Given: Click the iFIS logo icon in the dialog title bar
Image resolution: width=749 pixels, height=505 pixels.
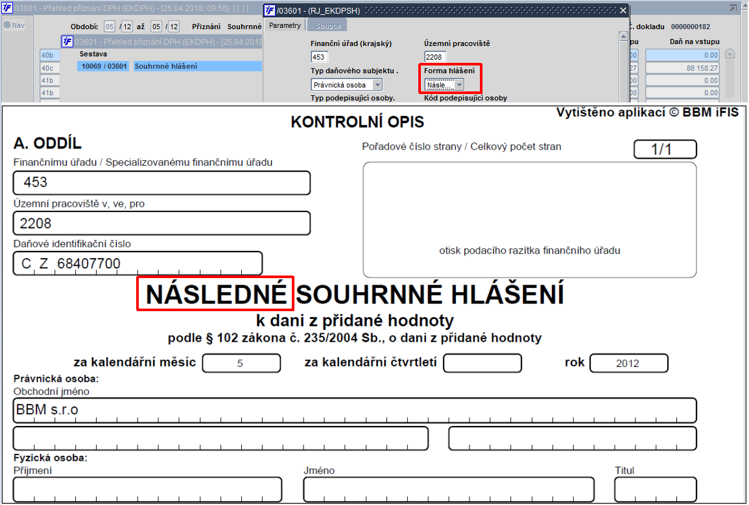Looking at the screenshot, I should [x=270, y=10].
